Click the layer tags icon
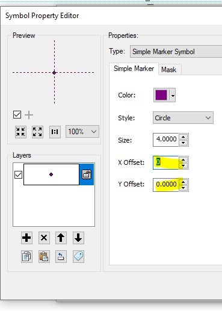 tap(78, 256)
